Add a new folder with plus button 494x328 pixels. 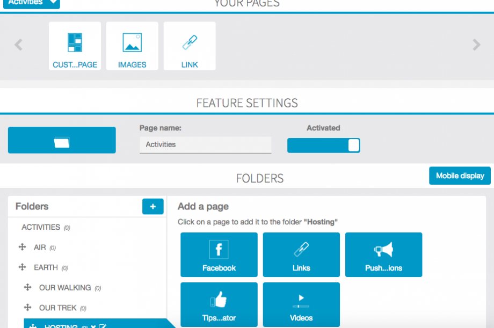[x=152, y=207]
